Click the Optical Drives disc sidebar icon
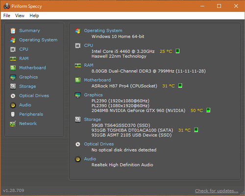245x196 pixels. 13,96
